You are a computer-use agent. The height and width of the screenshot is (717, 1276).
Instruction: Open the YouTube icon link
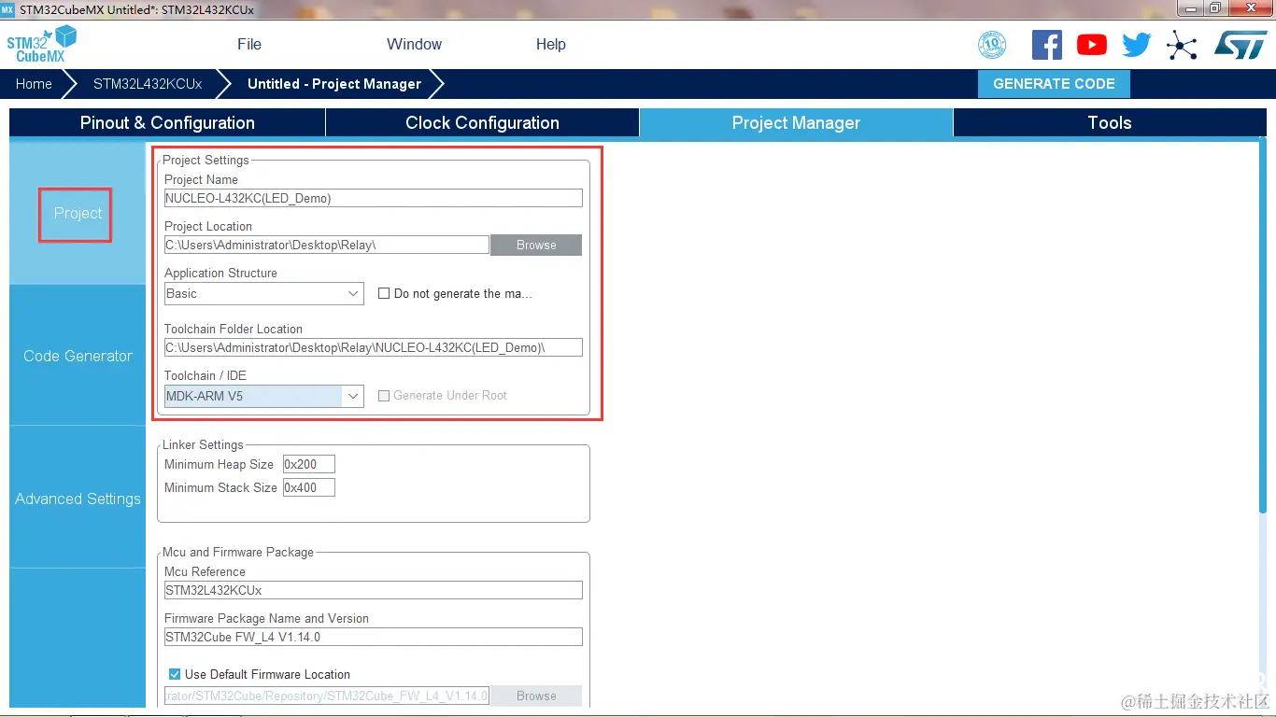pos(1092,44)
